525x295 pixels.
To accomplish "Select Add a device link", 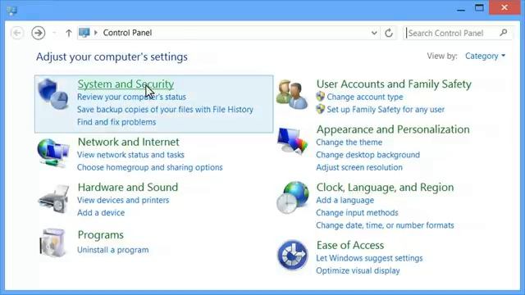I will point(101,213).
